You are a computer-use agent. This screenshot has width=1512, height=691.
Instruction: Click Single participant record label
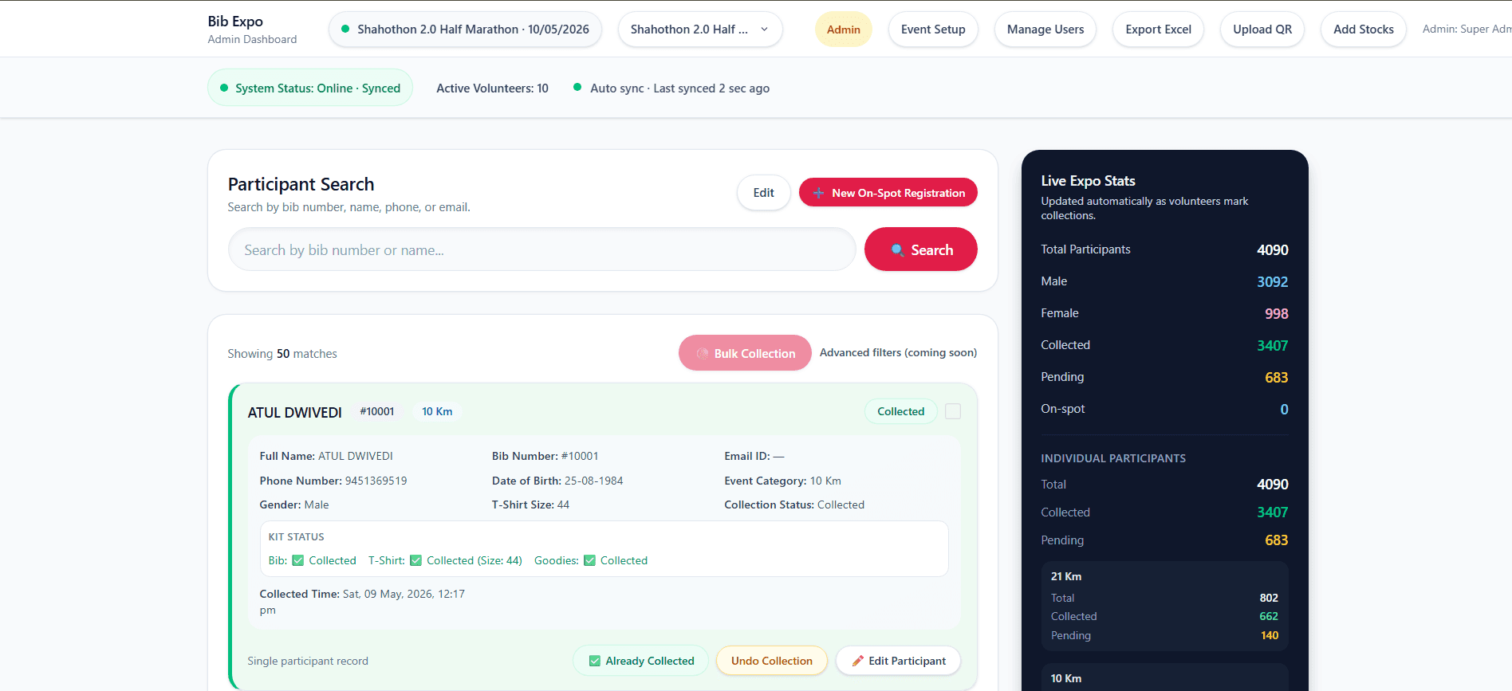pyautogui.click(x=308, y=661)
